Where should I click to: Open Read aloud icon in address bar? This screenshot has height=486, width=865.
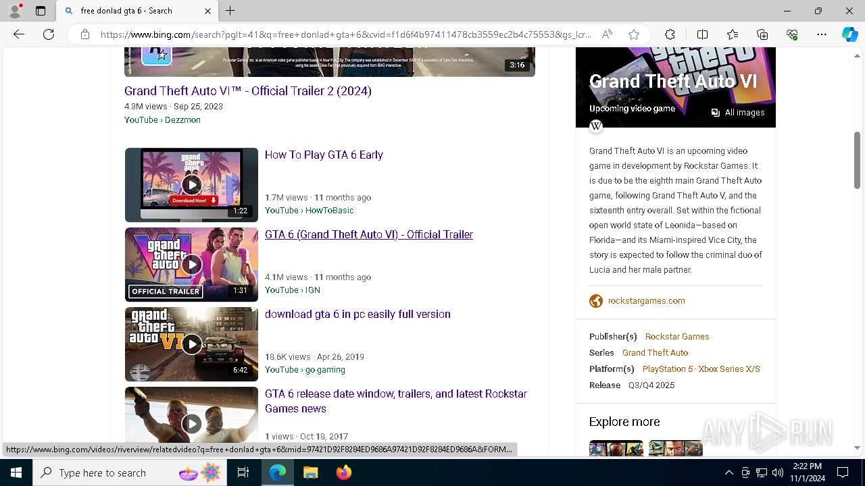[x=607, y=34]
